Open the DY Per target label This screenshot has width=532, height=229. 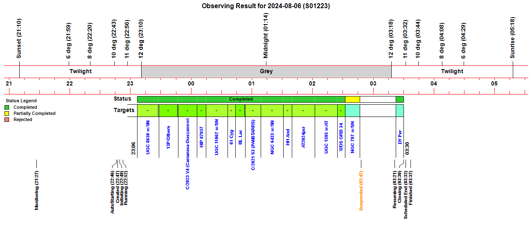pos(400,138)
